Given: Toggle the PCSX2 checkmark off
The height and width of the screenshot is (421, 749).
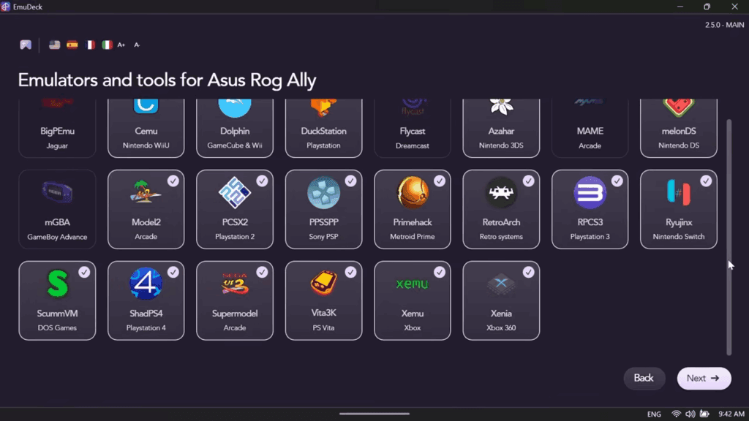Looking at the screenshot, I should 262,181.
